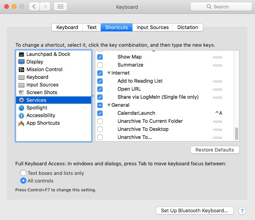Image resolution: width=255 pixels, height=220 pixels.
Task: Click the Mission Control icon
Action: pyautogui.click(x=21, y=70)
